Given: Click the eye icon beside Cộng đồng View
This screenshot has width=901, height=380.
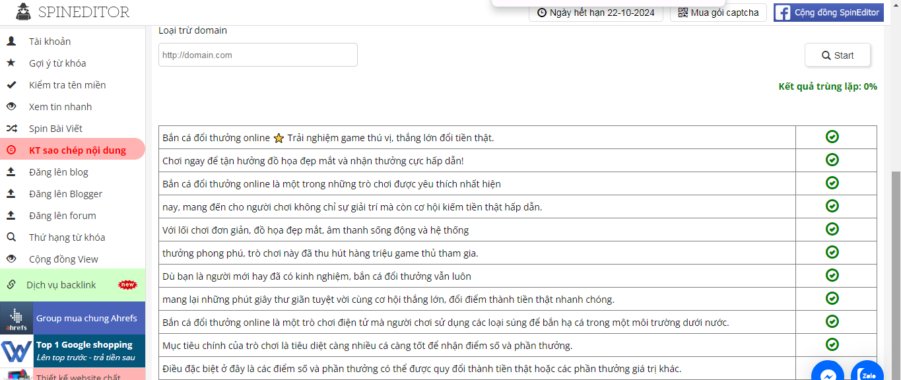Looking at the screenshot, I should tap(11, 259).
